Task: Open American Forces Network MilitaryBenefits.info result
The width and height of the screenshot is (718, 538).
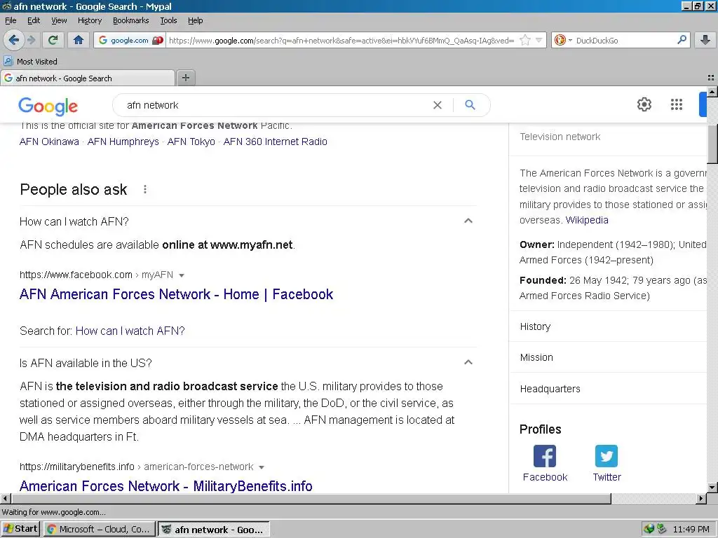Action: click(165, 485)
